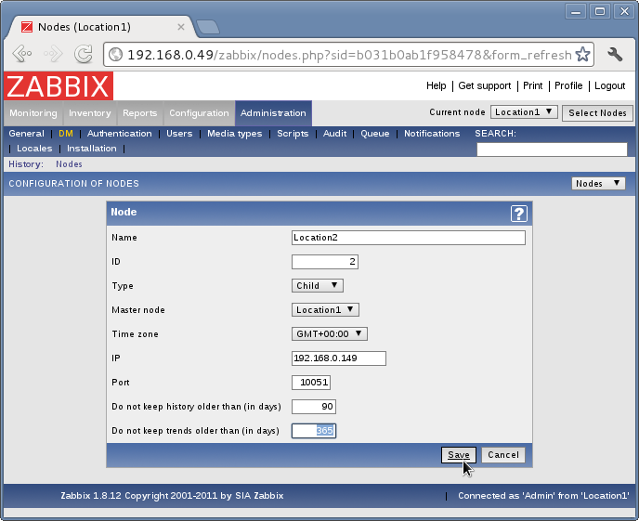Open the Installation submenu
Image resolution: width=639 pixels, height=521 pixels.
(92, 149)
